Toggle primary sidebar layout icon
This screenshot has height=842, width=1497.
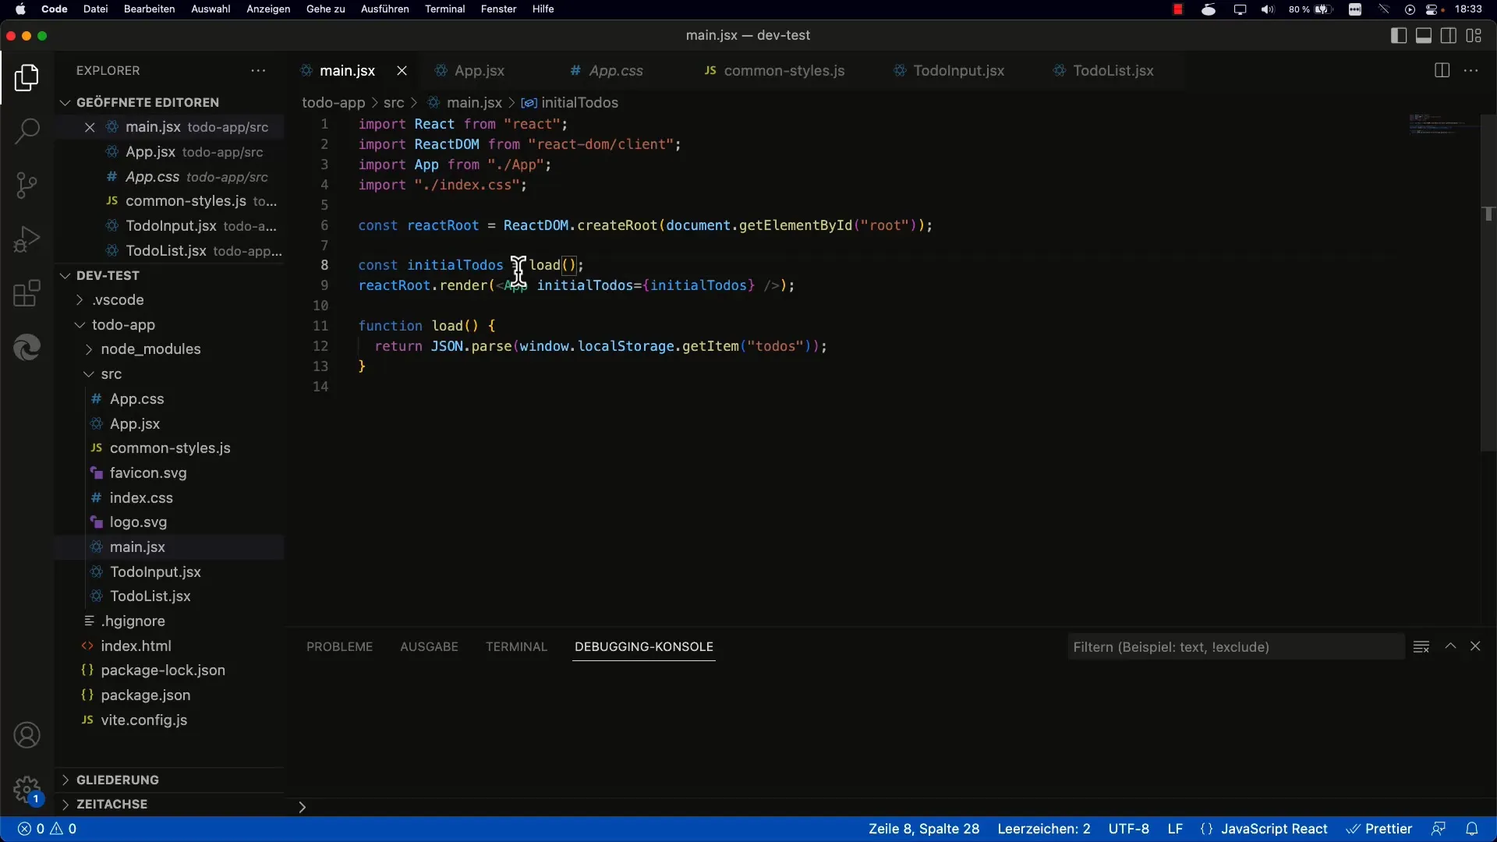pos(1399,35)
